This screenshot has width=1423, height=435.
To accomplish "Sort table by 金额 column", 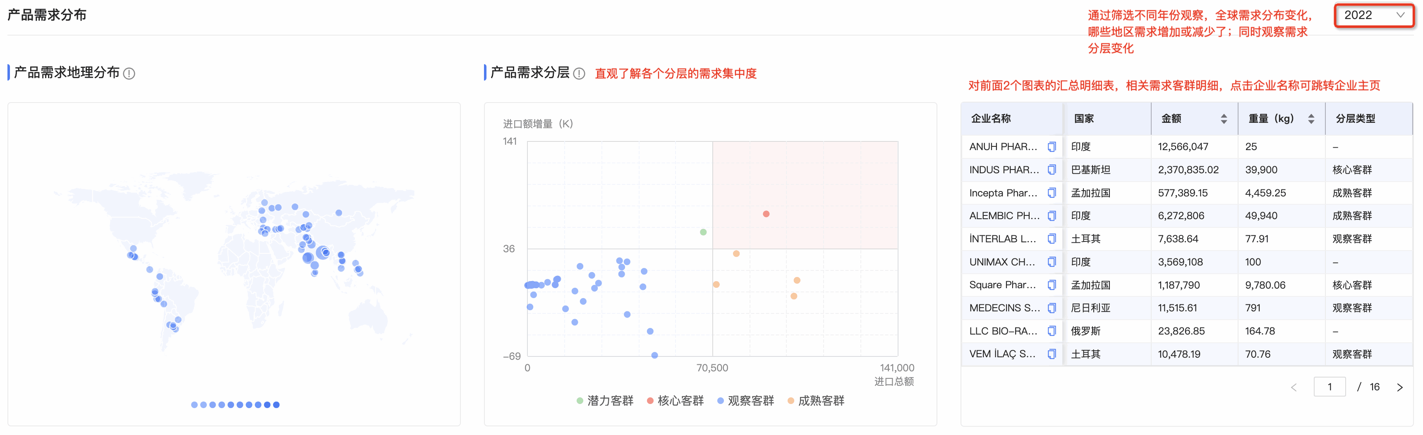I will coord(1224,119).
